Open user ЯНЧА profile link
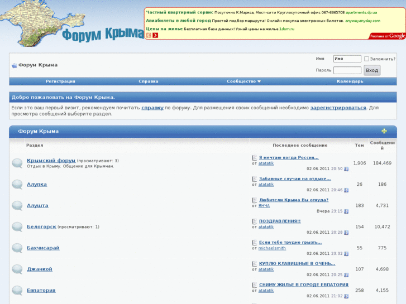The width and height of the screenshot is (406, 304). click(x=264, y=206)
